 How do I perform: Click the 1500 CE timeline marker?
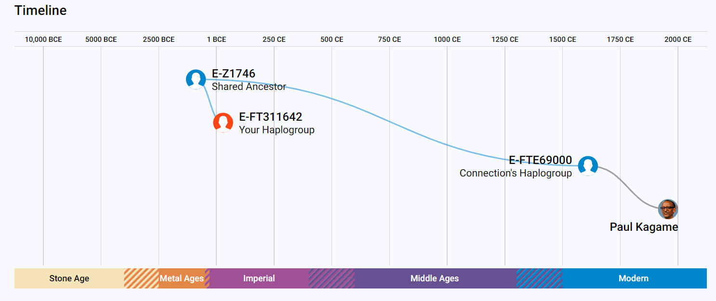562,39
